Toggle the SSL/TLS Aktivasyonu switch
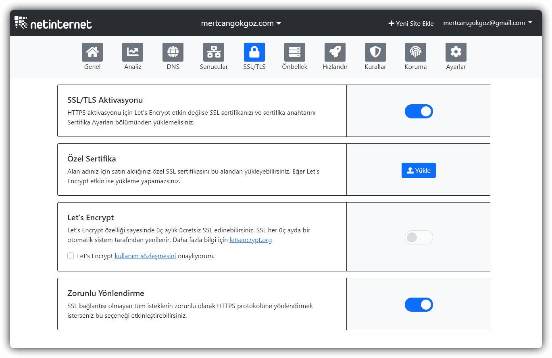552x358 pixels. (419, 112)
